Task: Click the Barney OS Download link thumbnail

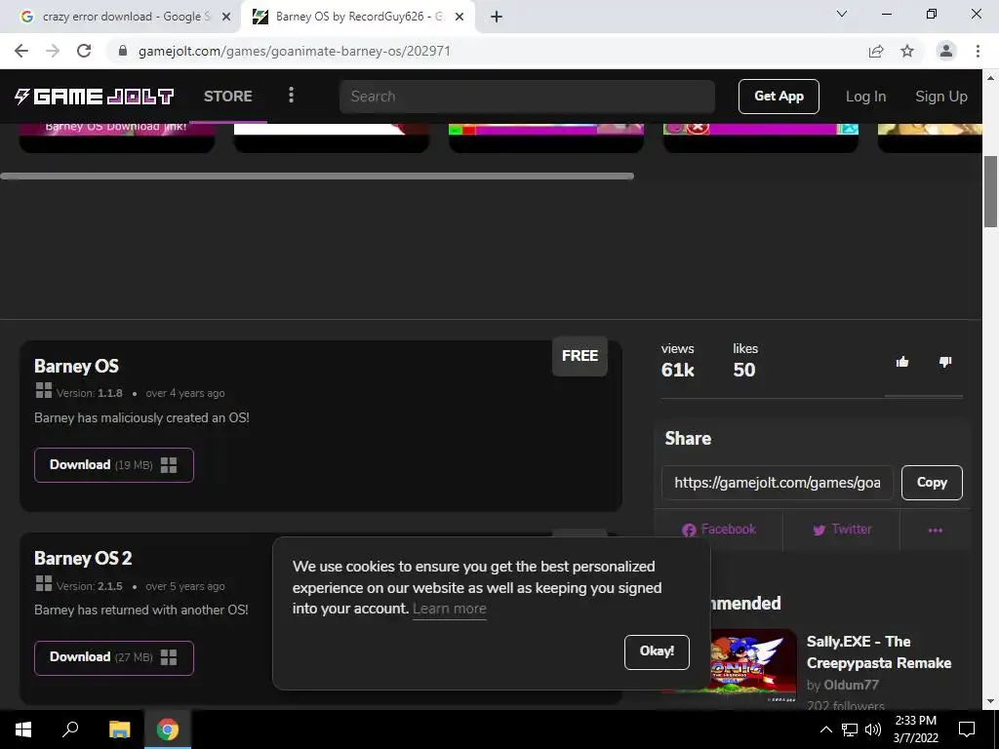Action: [117, 137]
